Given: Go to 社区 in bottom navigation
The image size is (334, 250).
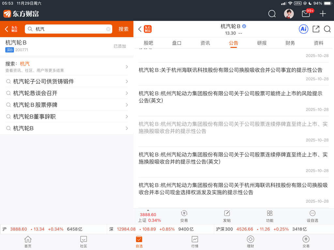Looking at the screenshot, I should 83,242.
